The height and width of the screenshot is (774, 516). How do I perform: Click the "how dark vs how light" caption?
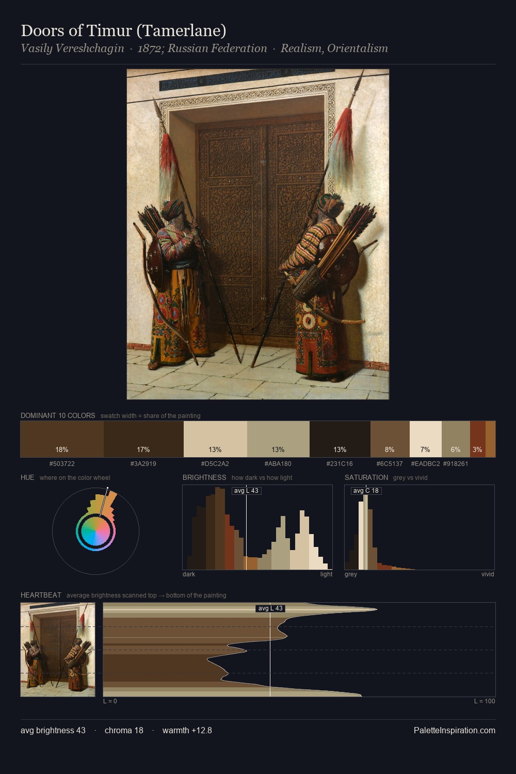[262, 478]
